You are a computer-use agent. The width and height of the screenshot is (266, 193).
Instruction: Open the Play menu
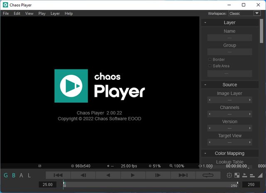(42, 13)
